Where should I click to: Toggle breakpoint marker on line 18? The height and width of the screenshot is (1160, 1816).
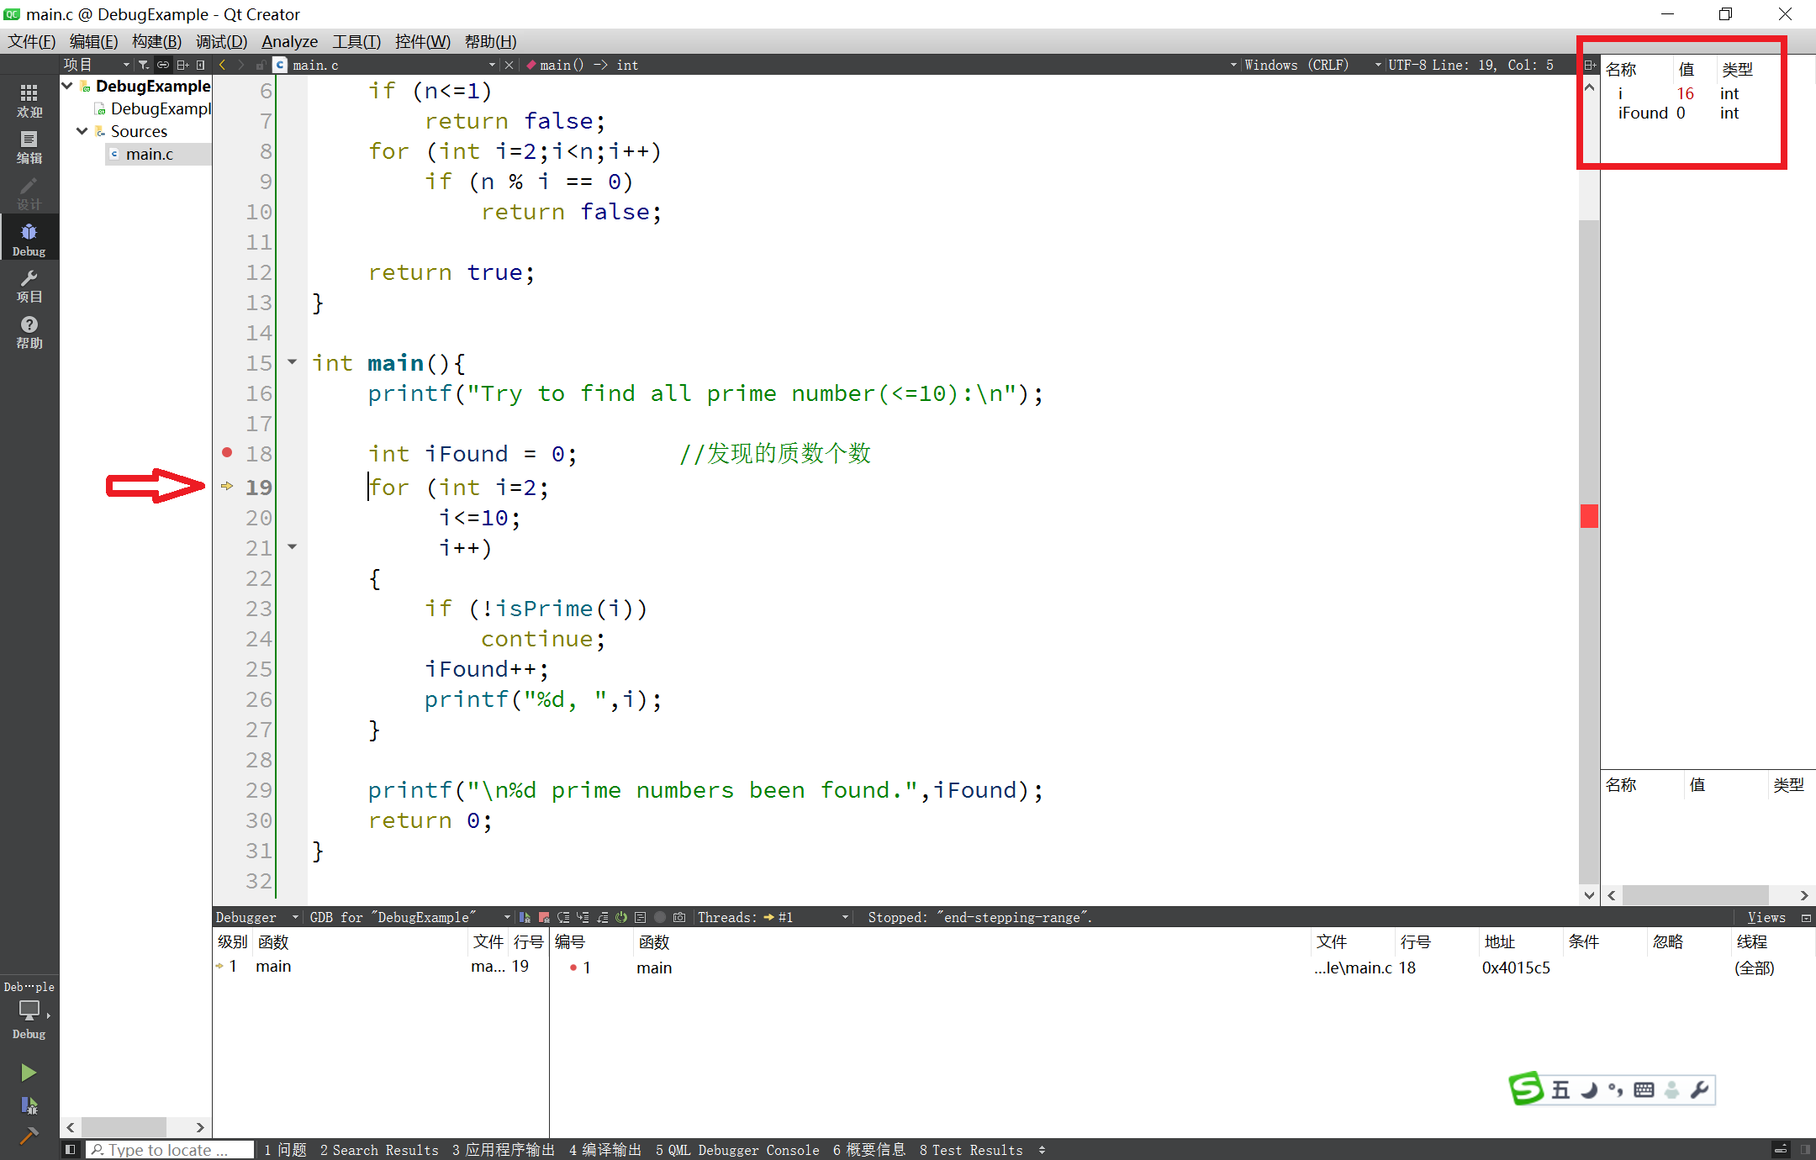[x=227, y=452]
